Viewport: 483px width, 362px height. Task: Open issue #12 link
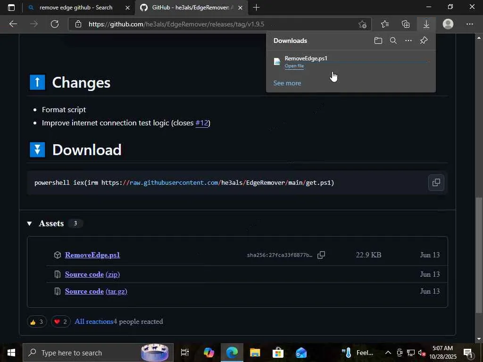202,123
